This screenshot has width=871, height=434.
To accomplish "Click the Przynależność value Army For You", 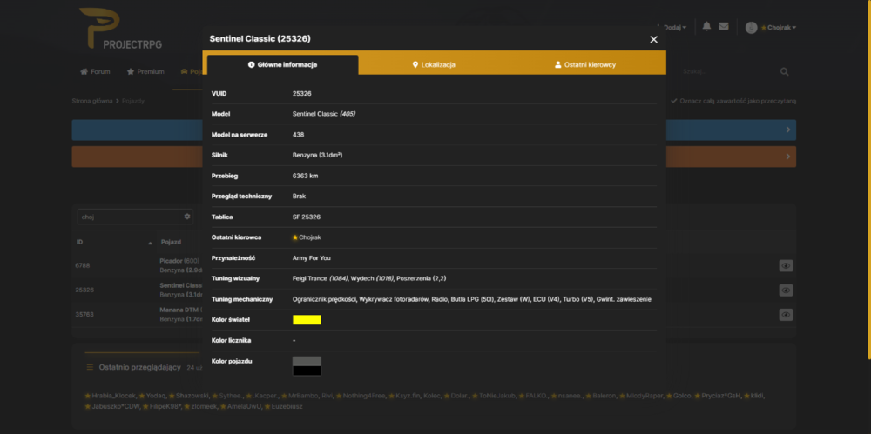I will point(312,258).
